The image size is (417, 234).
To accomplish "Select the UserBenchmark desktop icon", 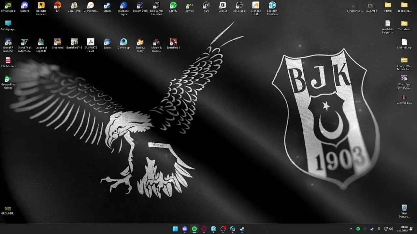I will 91,7.
